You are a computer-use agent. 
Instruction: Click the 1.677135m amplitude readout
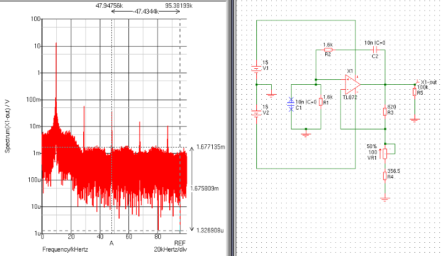coord(211,147)
